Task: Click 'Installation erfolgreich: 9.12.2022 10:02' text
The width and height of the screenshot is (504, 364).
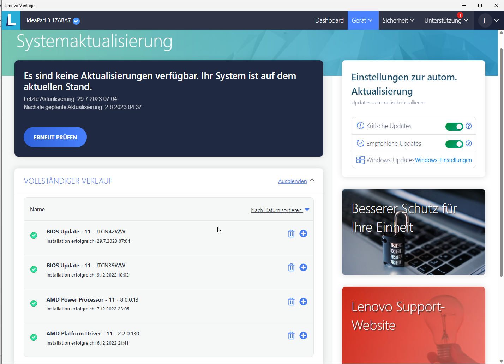Action: 88,275
